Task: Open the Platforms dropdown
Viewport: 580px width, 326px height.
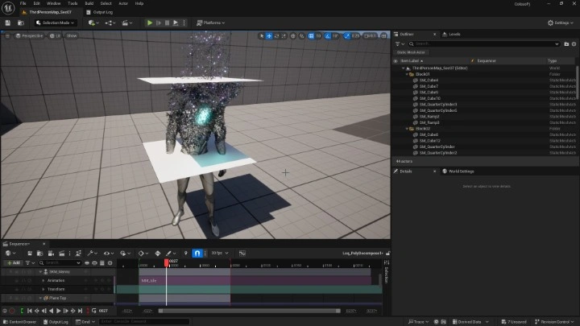Action: click(210, 23)
